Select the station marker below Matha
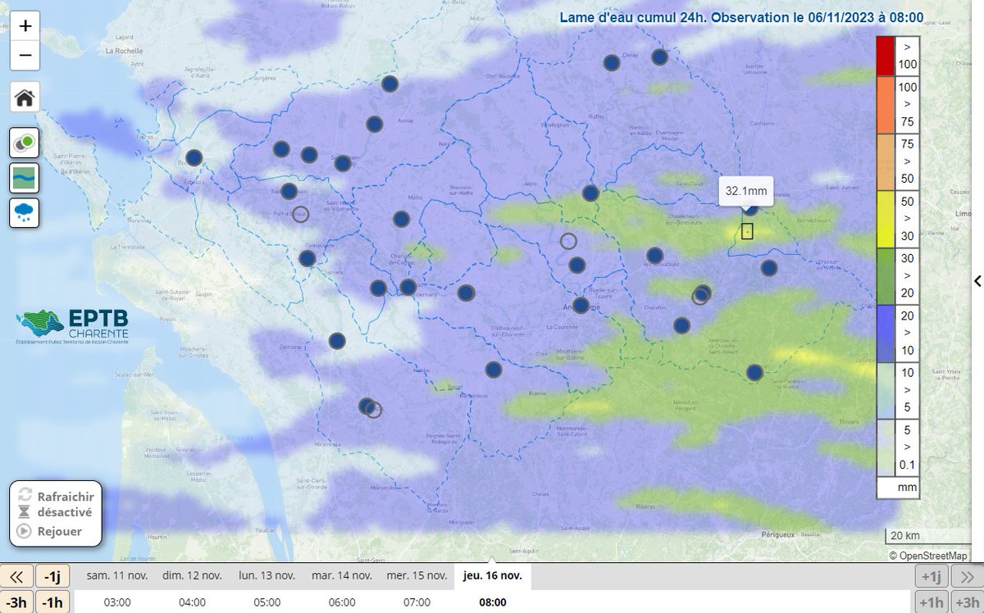984x613 pixels. tap(401, 219)
